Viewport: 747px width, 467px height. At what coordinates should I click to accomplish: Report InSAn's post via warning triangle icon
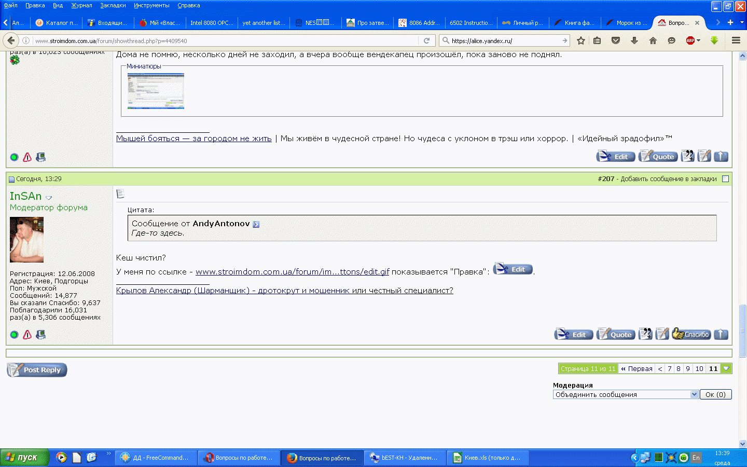pos(26,335)
